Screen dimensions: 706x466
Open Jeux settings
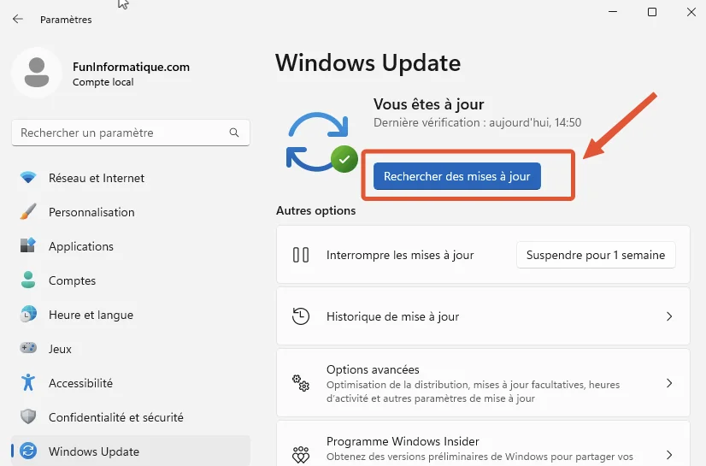coord(131,349)
